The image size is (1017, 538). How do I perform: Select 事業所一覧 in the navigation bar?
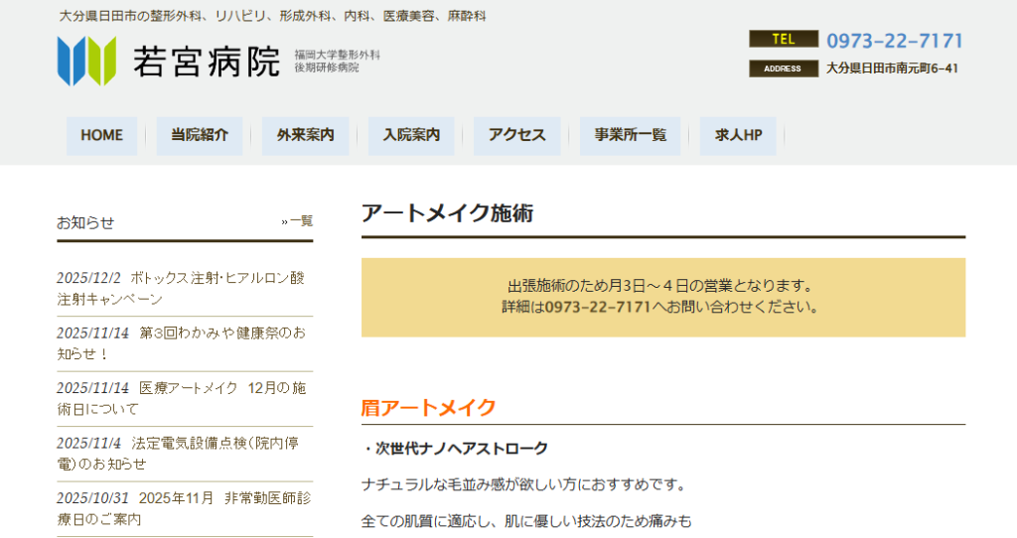pyautogui.click(x=630, y=136)
